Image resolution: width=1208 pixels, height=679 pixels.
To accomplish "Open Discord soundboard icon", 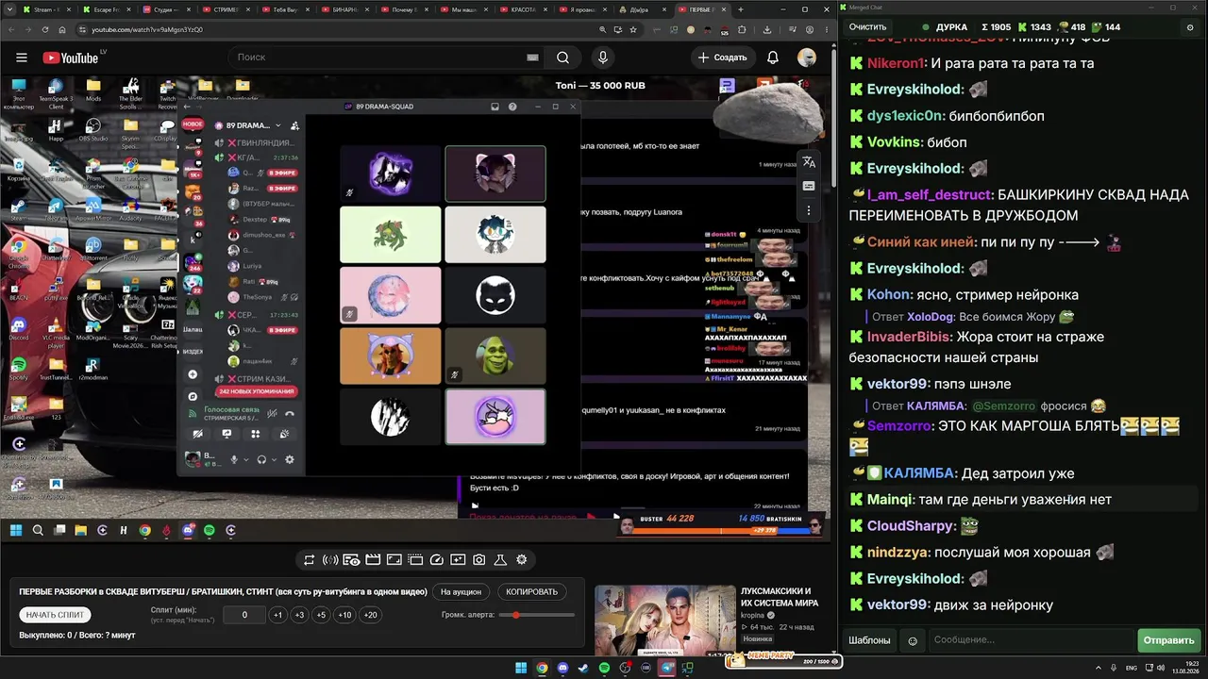I will click(284, 434).
